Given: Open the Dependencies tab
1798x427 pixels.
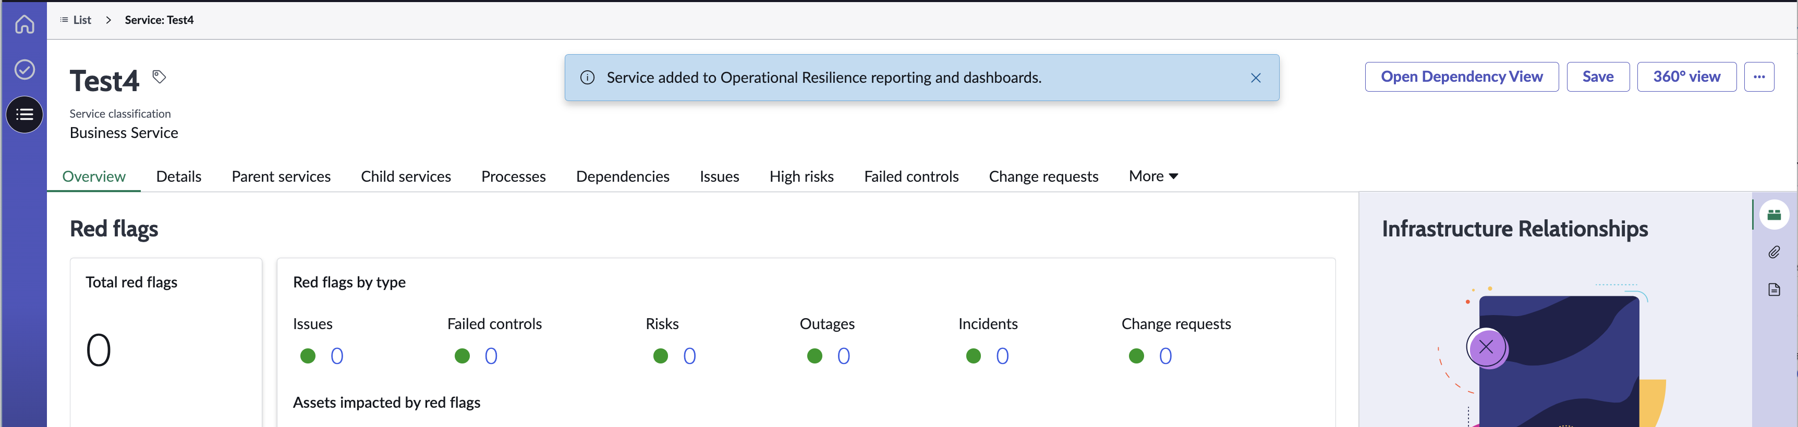Looking at the screenshot, I should click(623, 176).
